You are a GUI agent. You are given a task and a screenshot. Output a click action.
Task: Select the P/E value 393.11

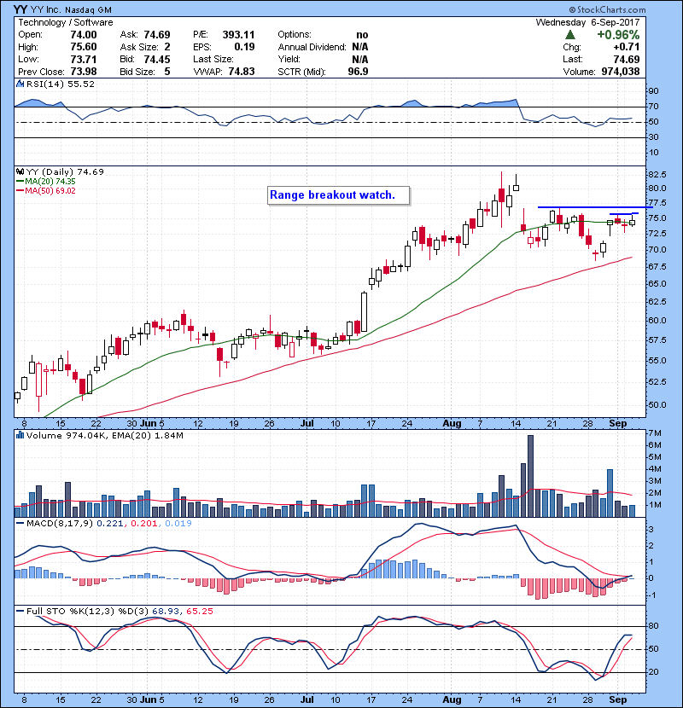(x=239, y=35)
